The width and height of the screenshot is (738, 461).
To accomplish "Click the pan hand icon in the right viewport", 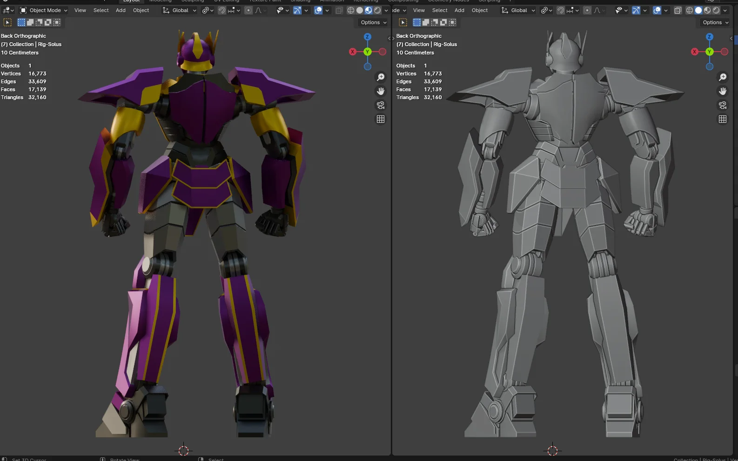I will (x=723, y=91).
